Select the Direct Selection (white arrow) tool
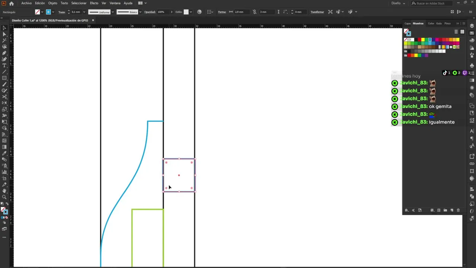 pos(4,34)
